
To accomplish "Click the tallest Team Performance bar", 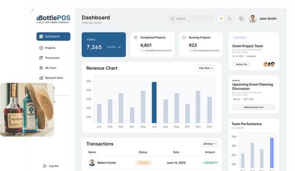I will 272,153.
